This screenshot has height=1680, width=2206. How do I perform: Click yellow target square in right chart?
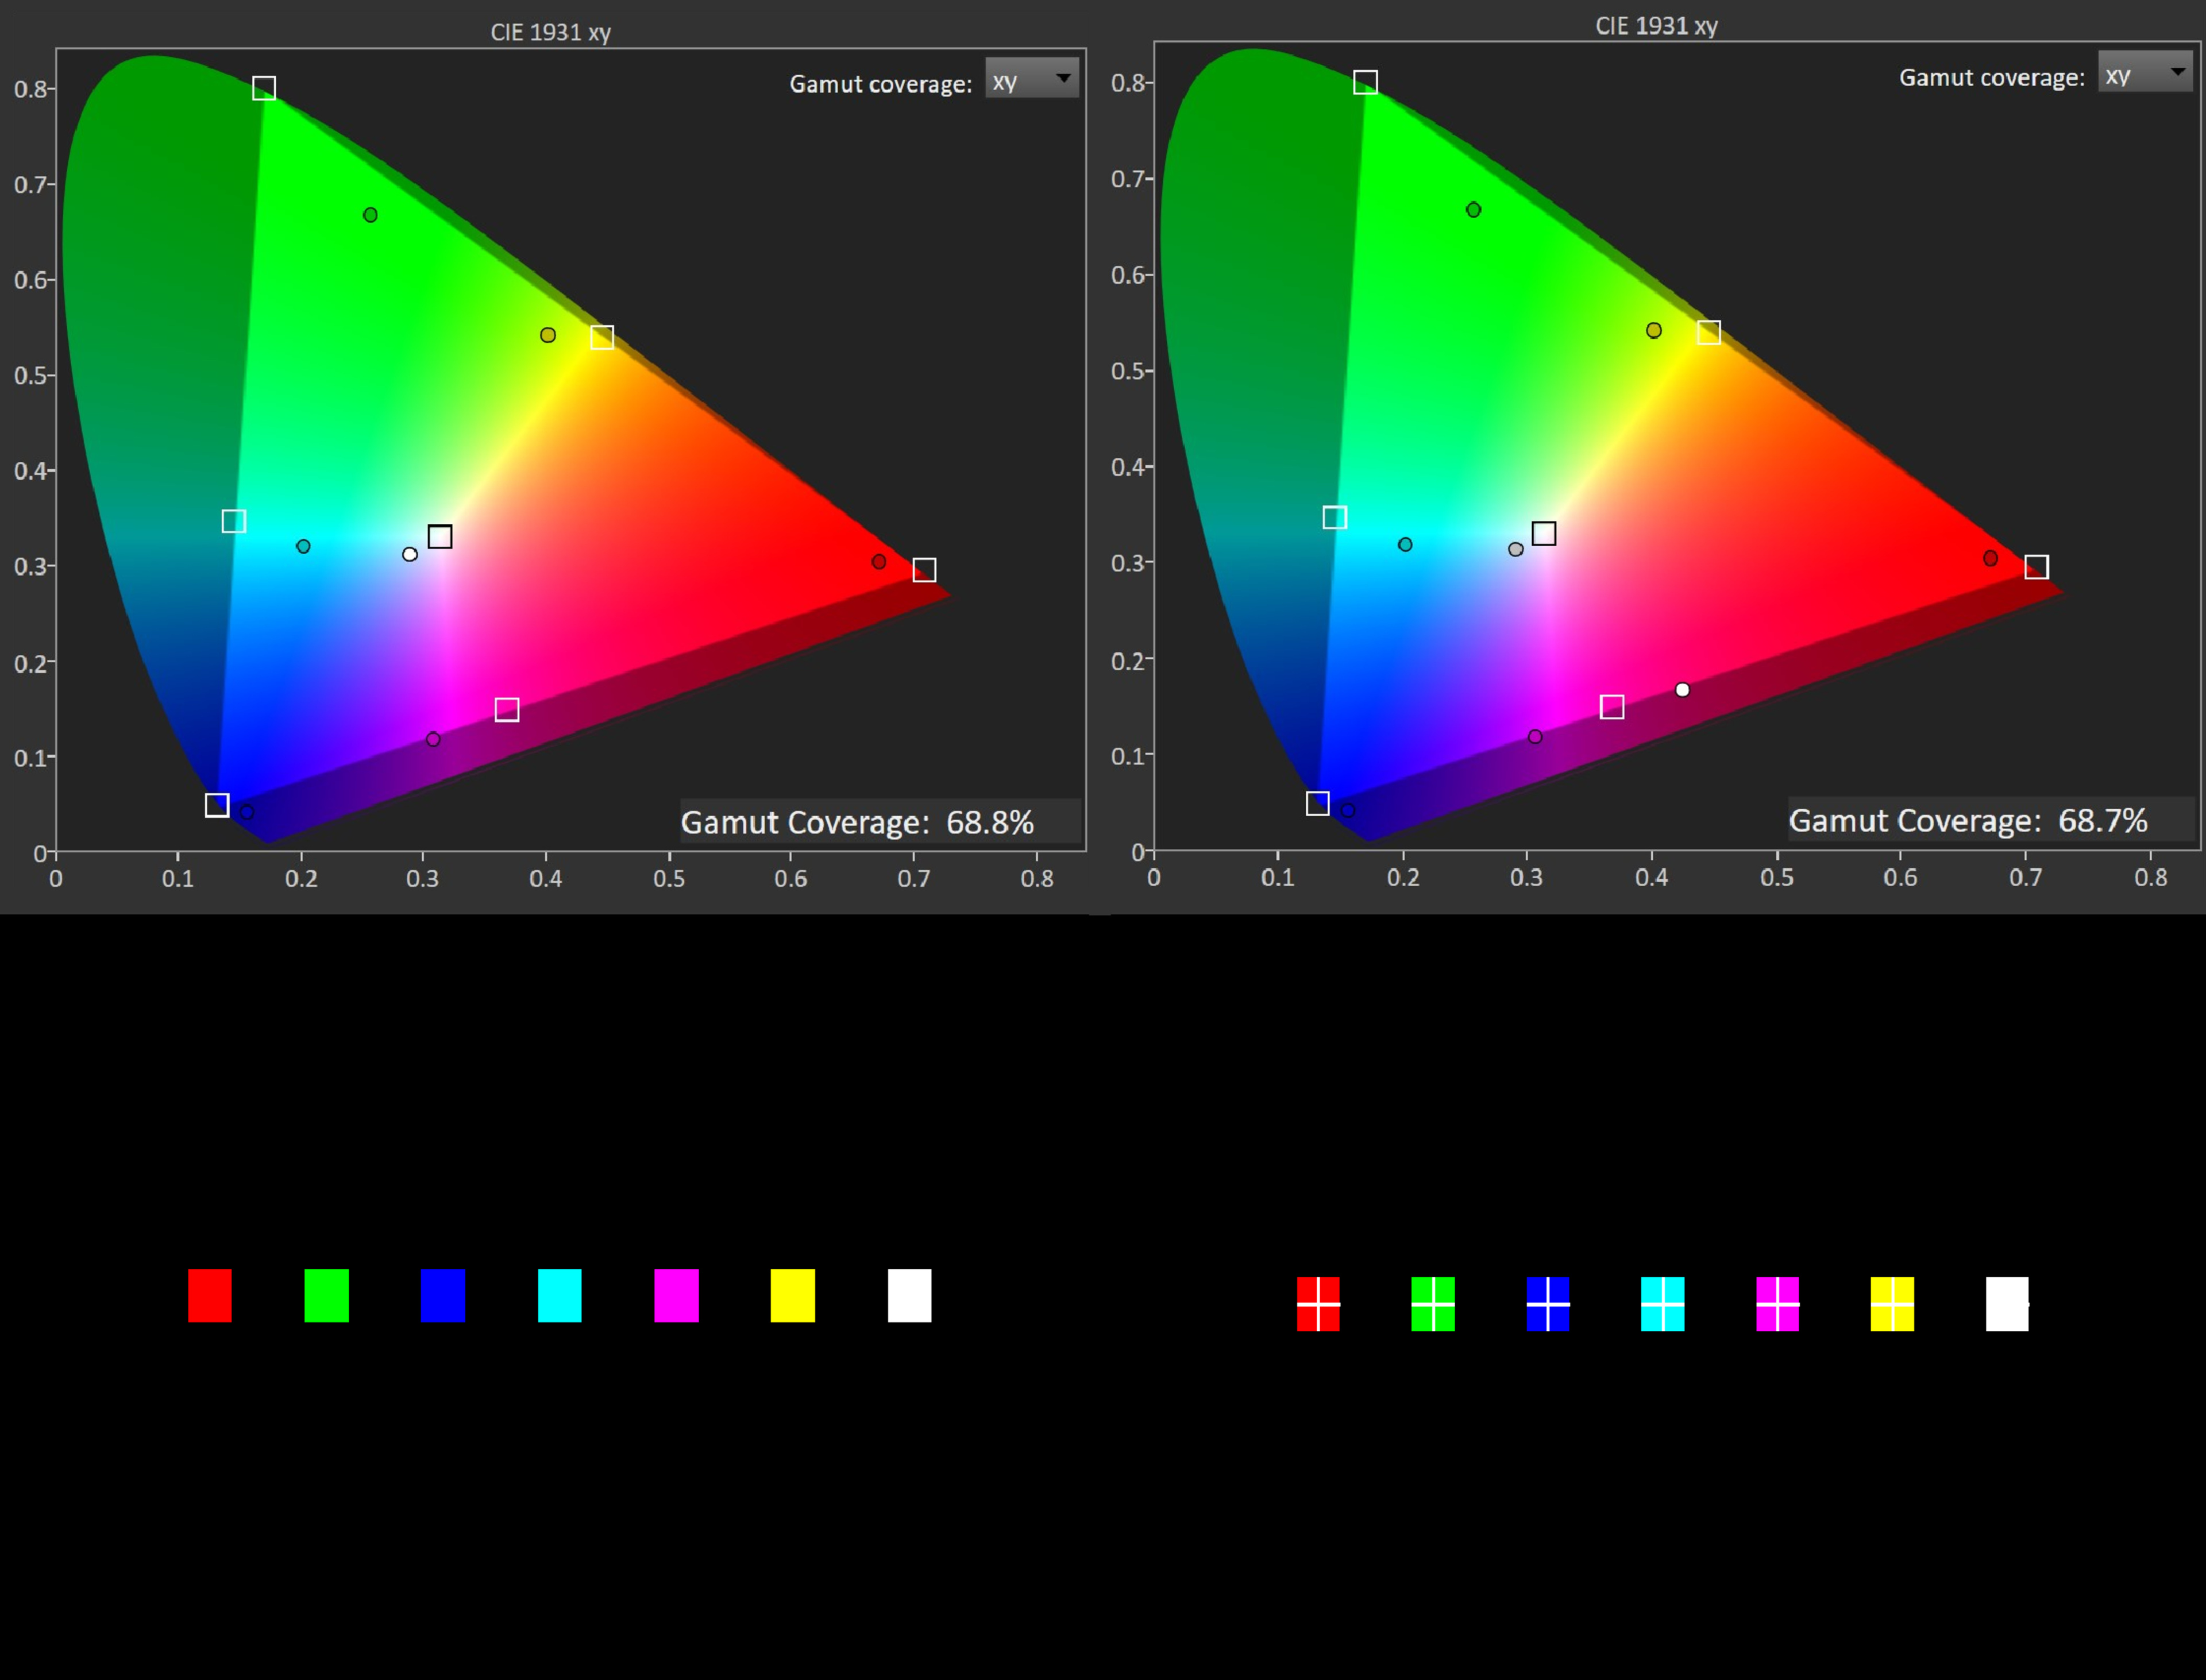pos(1709,333)
